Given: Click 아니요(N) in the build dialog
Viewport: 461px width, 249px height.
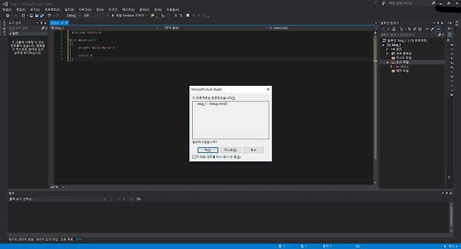Looking at the screenshot, I should (230, 150).
